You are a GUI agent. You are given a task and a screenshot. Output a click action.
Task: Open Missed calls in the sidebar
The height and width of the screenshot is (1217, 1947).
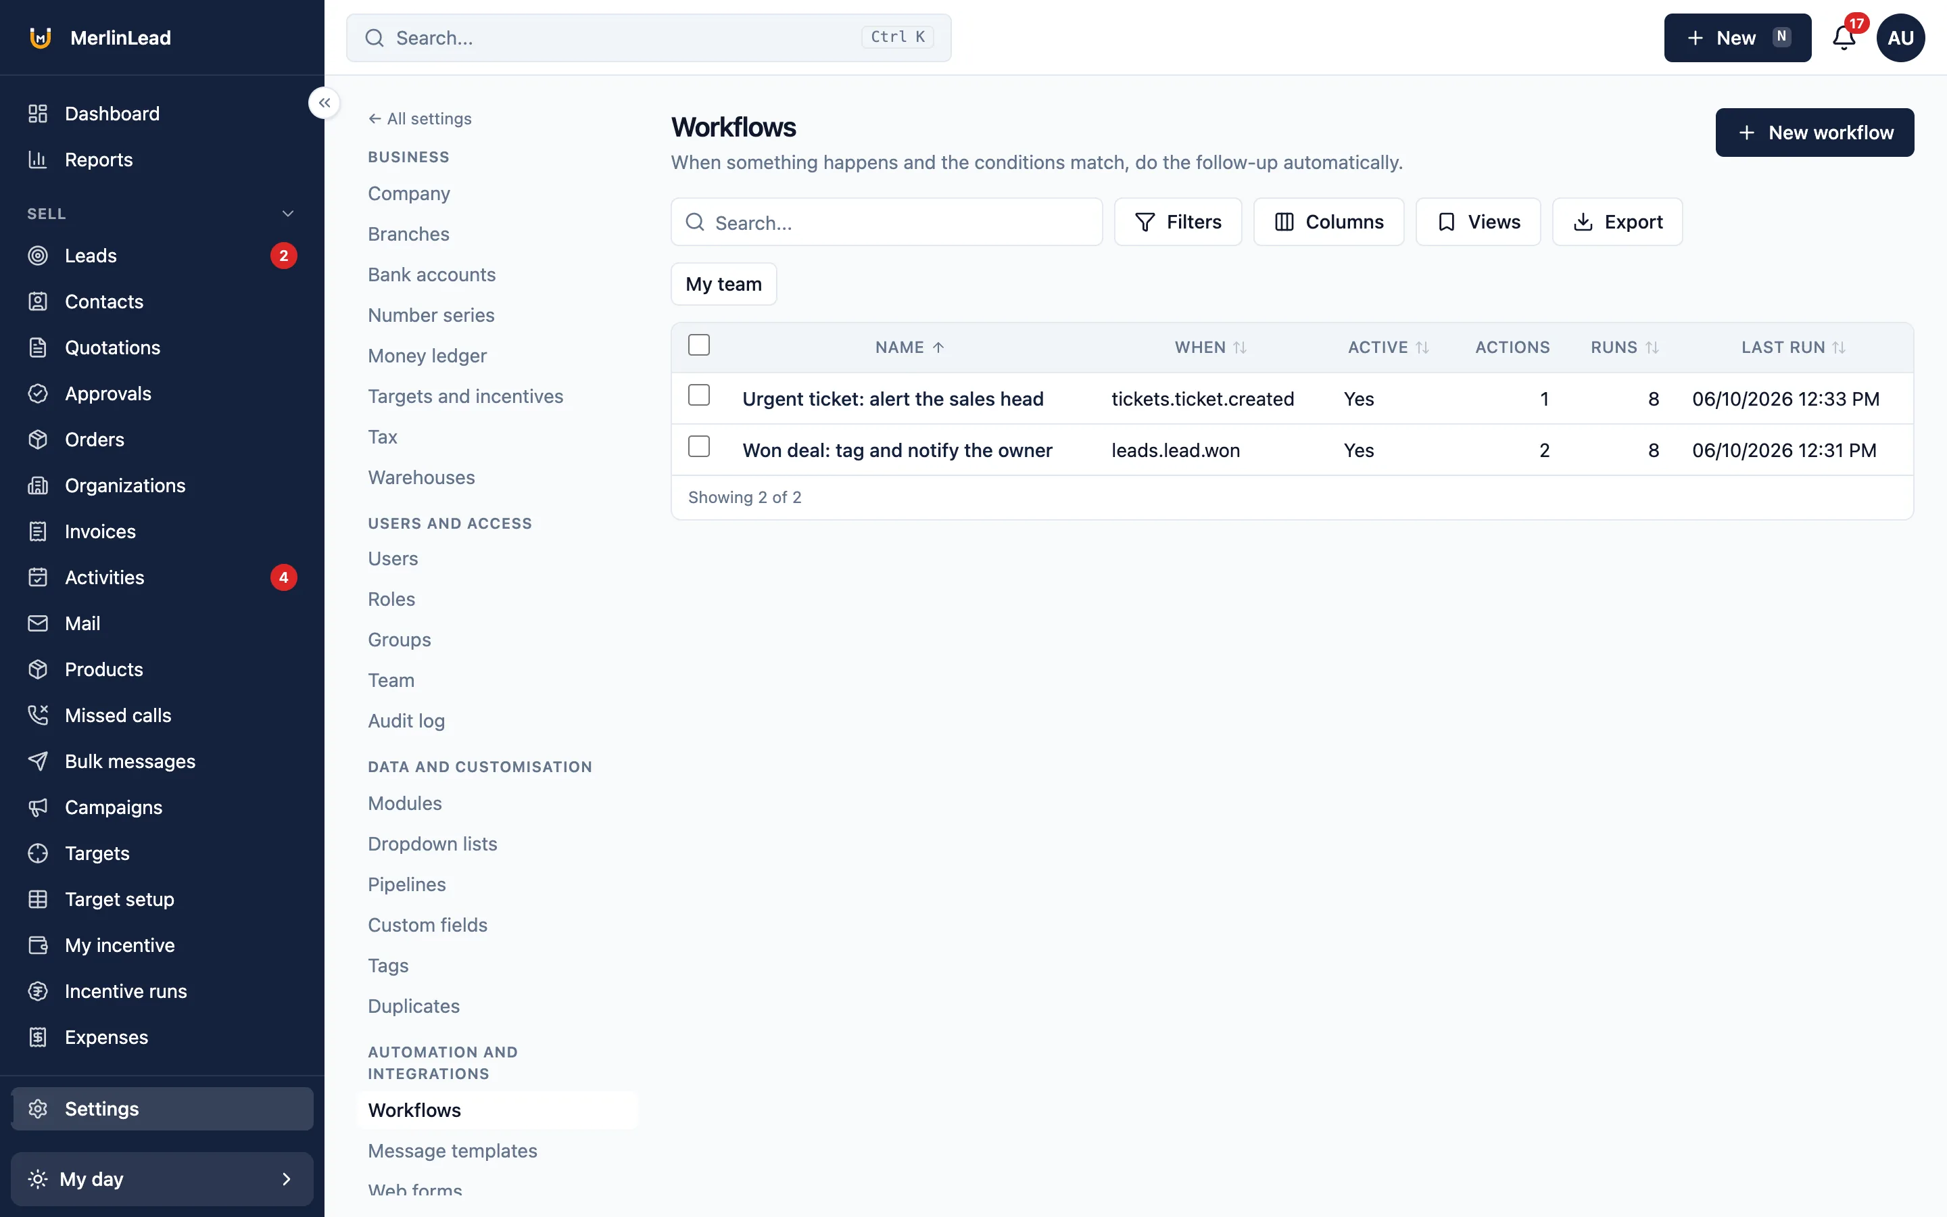click(x=162, y=715)
